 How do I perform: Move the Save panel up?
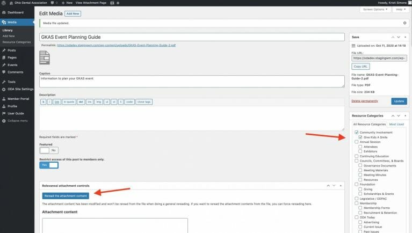coord(393,37)
